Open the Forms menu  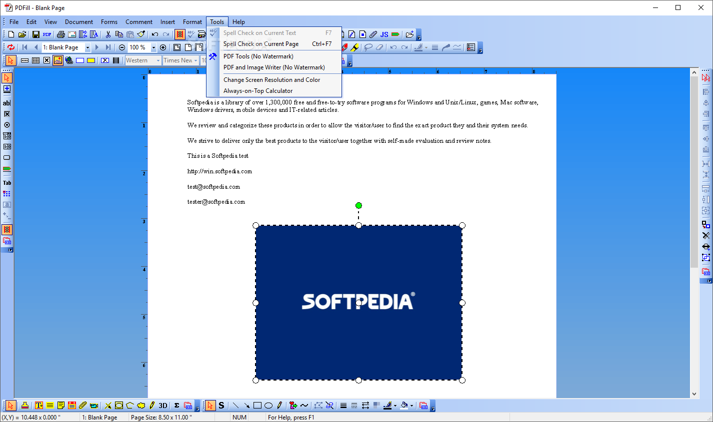coord(109,22)
